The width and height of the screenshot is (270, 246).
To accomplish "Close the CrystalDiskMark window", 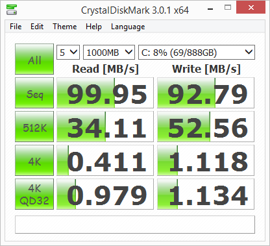I will [251, 8].
